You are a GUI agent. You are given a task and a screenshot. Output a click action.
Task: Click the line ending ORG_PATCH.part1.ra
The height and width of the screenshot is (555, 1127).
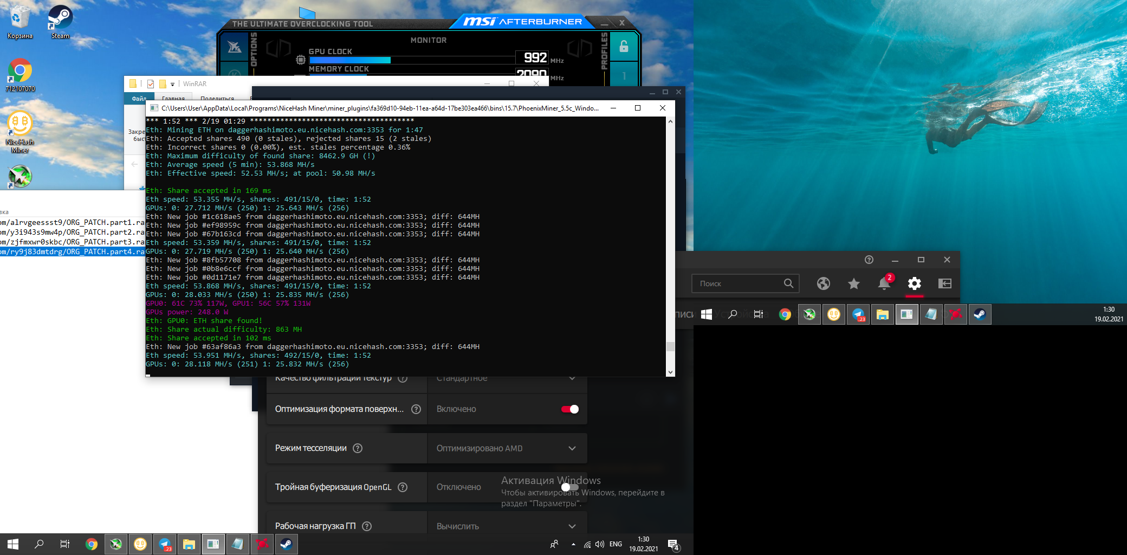[x=73, y=222]
